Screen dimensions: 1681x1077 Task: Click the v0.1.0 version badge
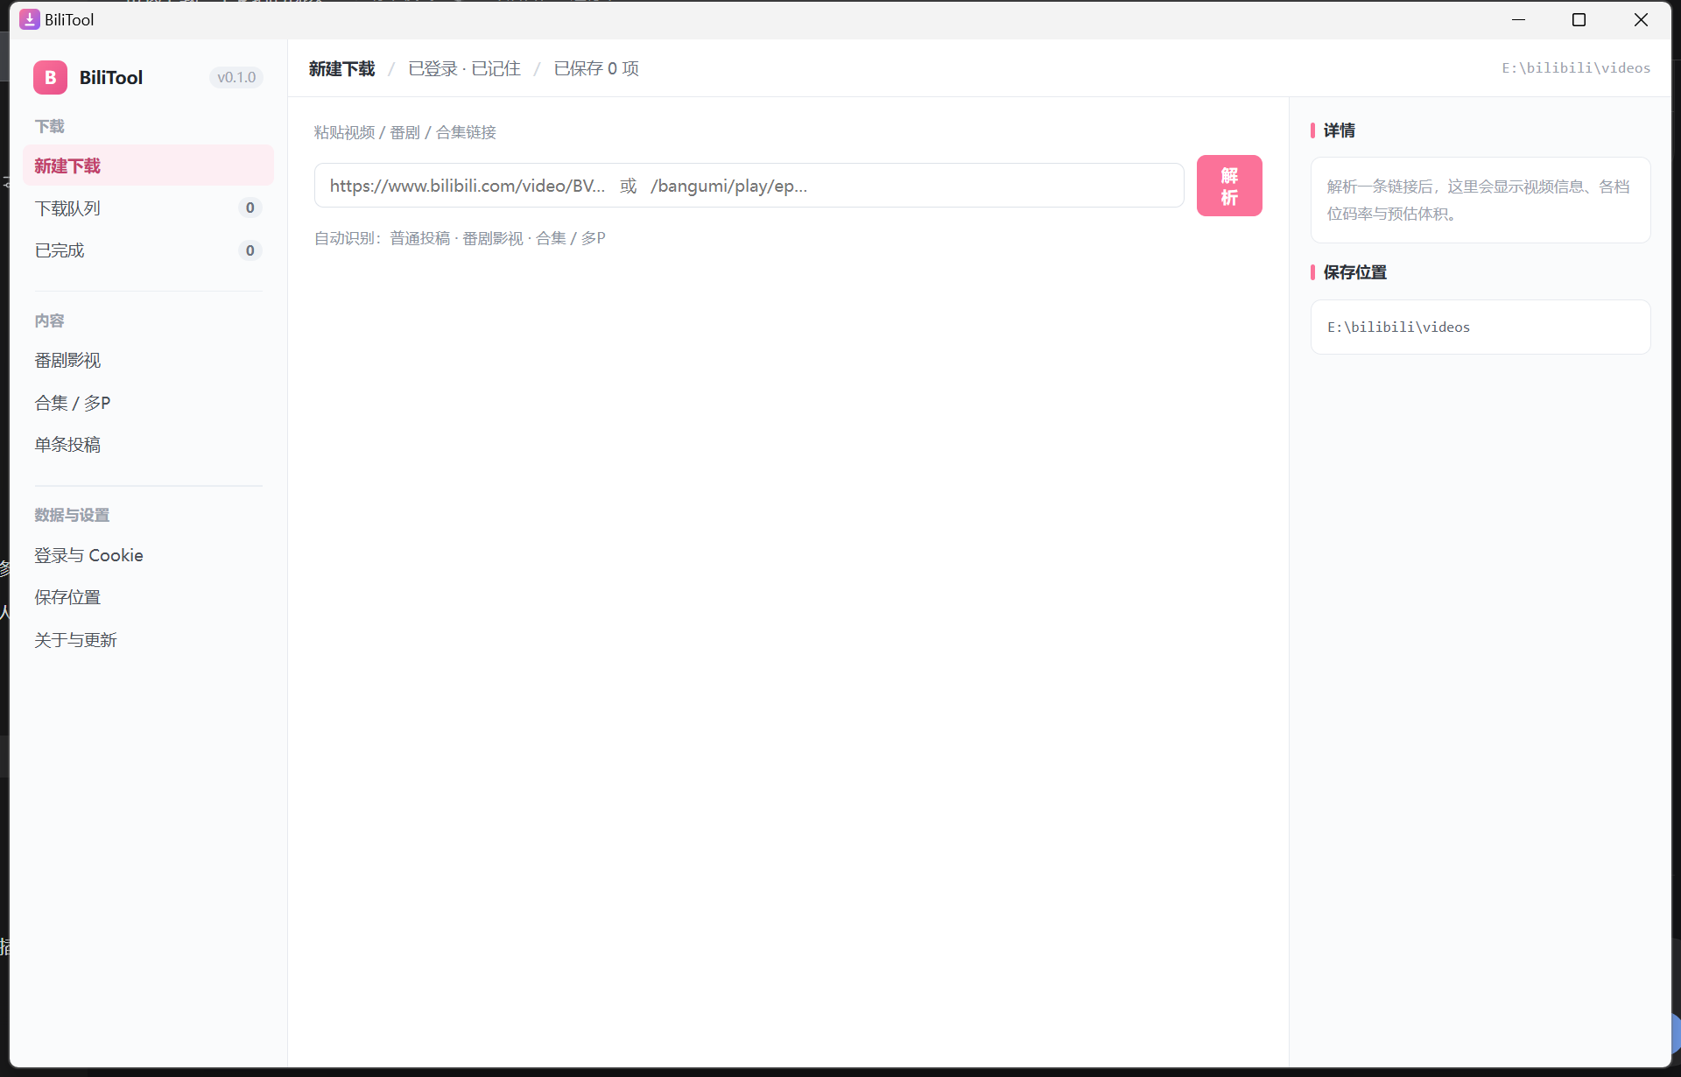pos(236,77)
